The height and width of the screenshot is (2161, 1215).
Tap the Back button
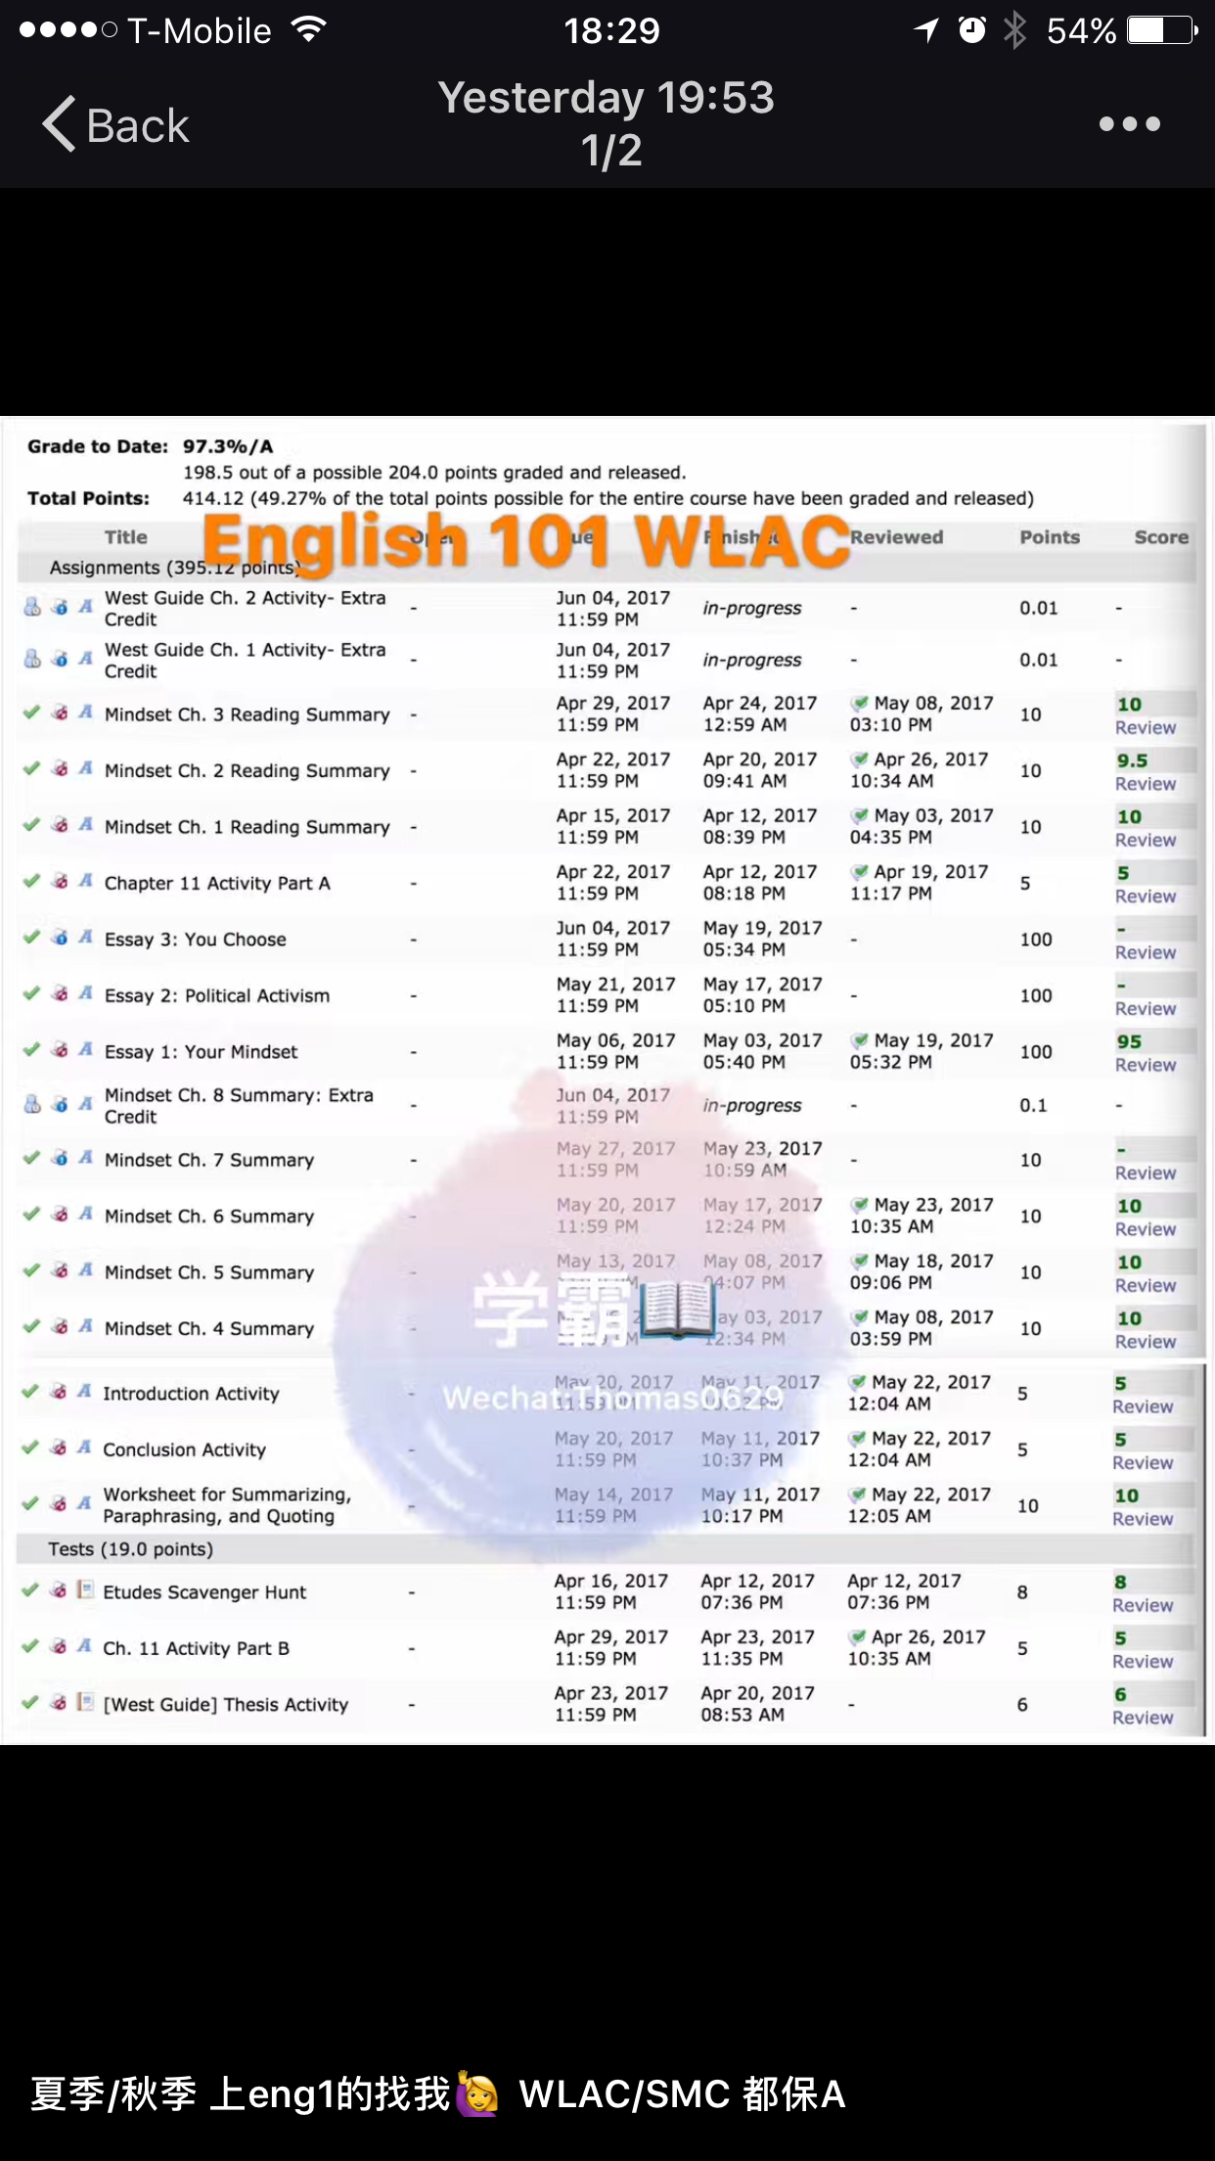(x=115, y=125)
